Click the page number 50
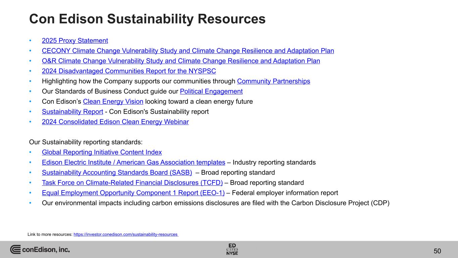The height and width of the screenshot is (258, 458). (437, 251)
